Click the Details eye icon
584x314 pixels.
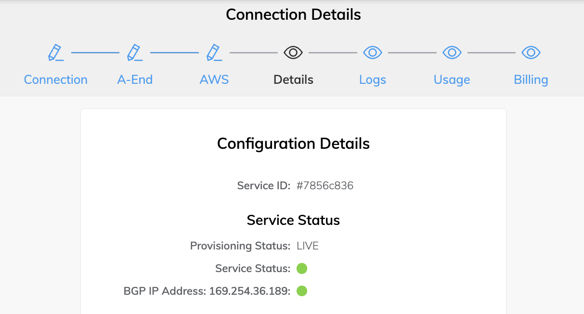(293, 52)
